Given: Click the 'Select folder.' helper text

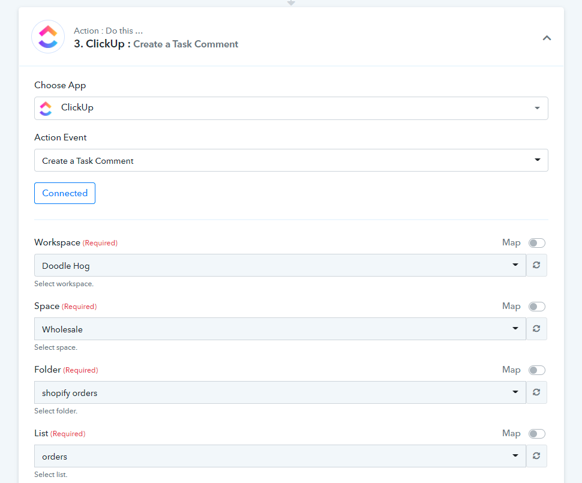Looking at the screenshot, I should (x=56, y=411).
